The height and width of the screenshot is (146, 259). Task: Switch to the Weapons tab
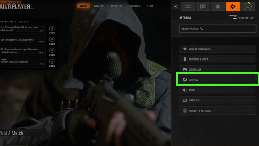coord(99,6)
